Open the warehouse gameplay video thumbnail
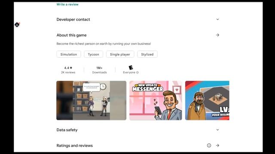The image size is (275, 154). tap(91, 101)
